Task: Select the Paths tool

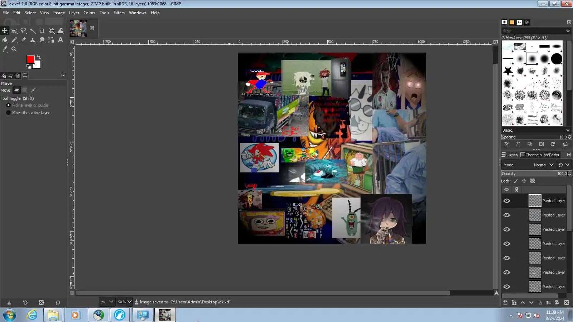Action: pyautogui.click(x=51, y=40)
